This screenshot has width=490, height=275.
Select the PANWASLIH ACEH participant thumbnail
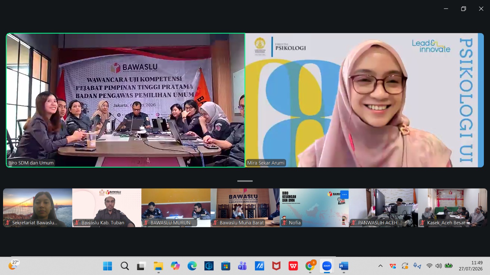coord(384,208)
